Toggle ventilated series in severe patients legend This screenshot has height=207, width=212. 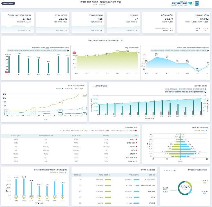68,88
